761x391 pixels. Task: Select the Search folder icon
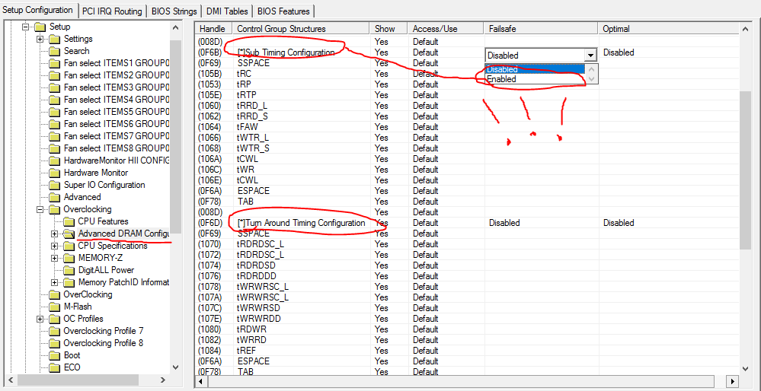54,52
